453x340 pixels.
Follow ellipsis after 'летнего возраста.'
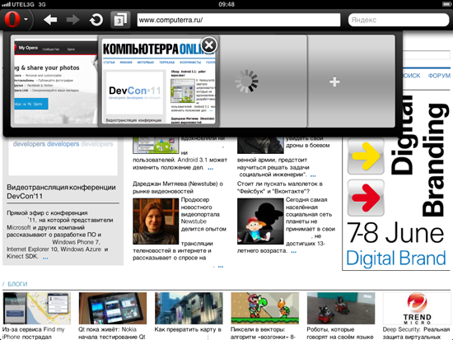[x=294, y=253]
